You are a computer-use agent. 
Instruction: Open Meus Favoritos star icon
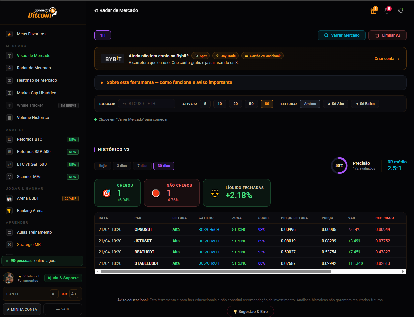(x=10, y=34)
